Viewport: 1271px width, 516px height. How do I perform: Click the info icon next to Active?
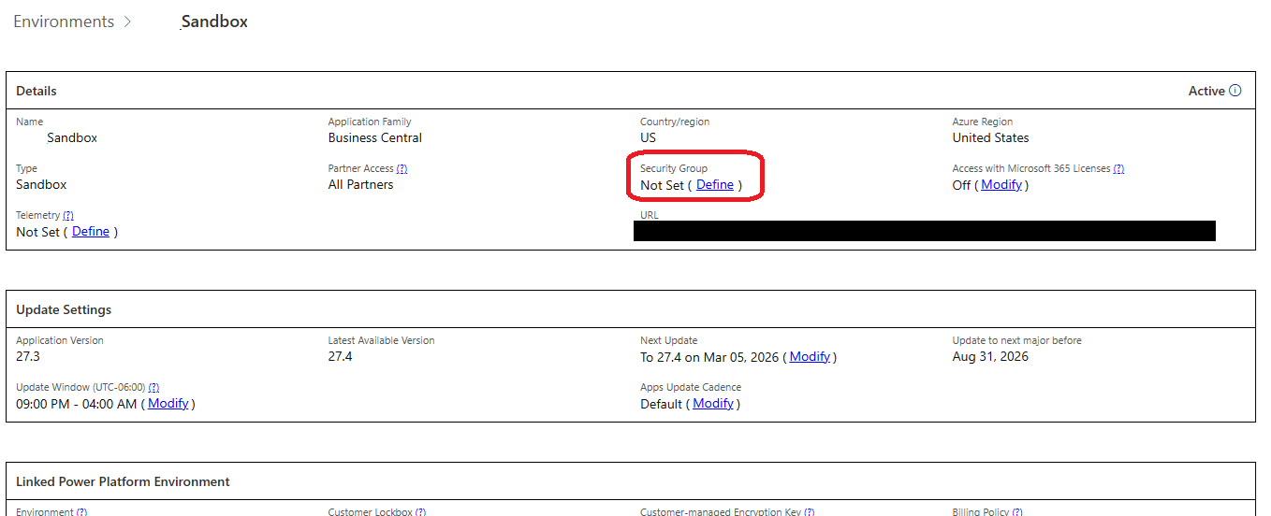[x=1234, y=91]
